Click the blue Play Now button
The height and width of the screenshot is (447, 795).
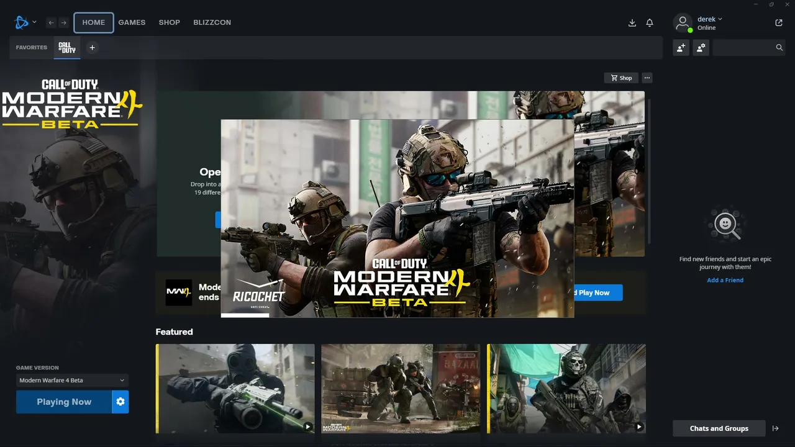[x=597, y=292]
